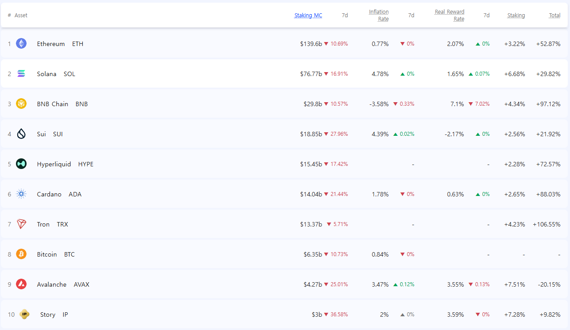Click the BNB Chain logo icon
The width and height of the screenshot is (570, 330).
[x=21, y=104]
